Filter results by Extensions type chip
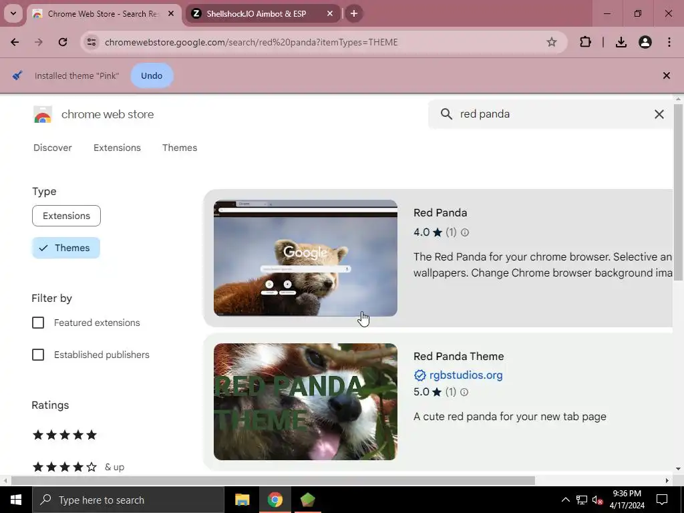Image resolution: width=684 pixels, height=513 pixels. pyautogui.click(x=66, y=216)
